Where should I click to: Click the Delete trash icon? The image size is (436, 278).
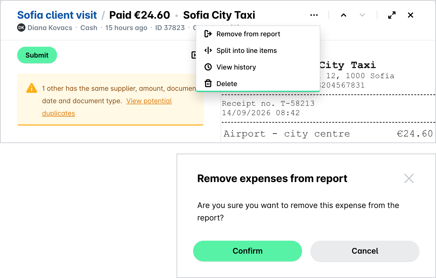[x=208, y=84]
